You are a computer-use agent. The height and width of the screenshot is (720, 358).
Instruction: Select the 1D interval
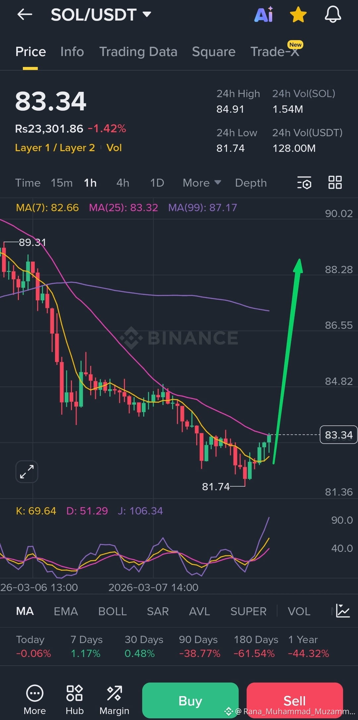tap(157, 183)
